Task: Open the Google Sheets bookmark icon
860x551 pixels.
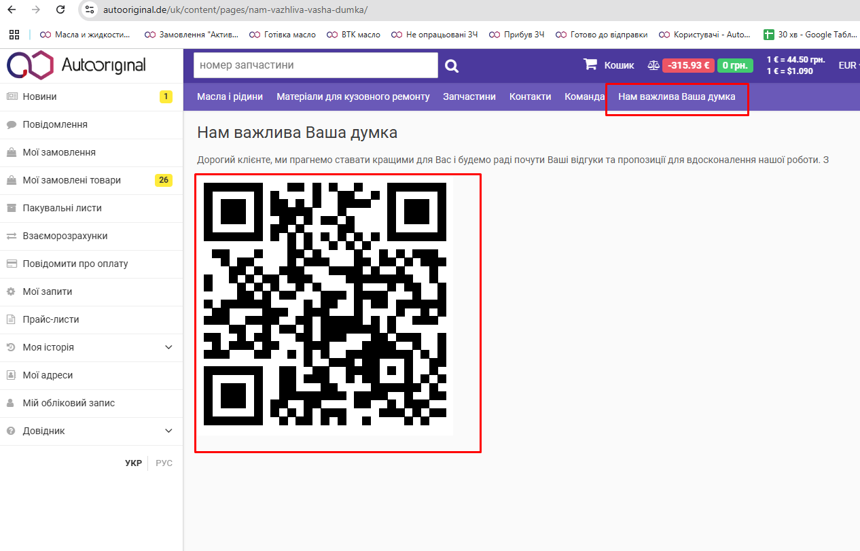Action: [x=768, y=35]
